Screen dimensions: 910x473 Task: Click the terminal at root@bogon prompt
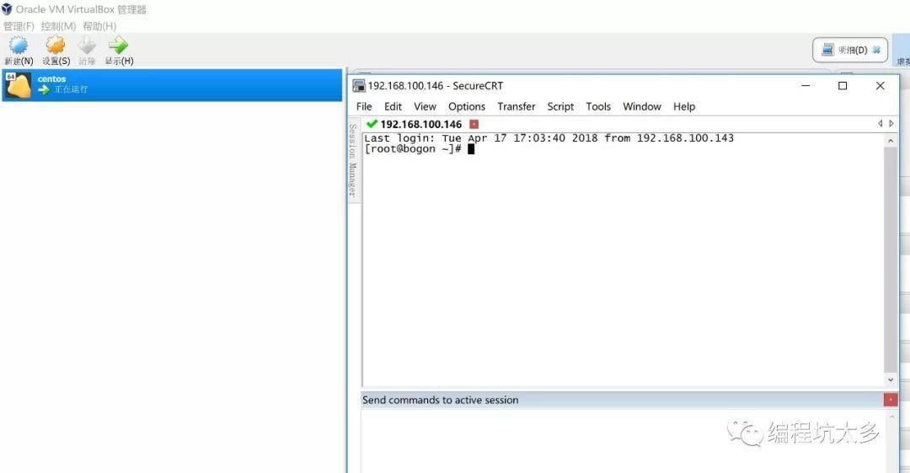(x=412, y=149)
